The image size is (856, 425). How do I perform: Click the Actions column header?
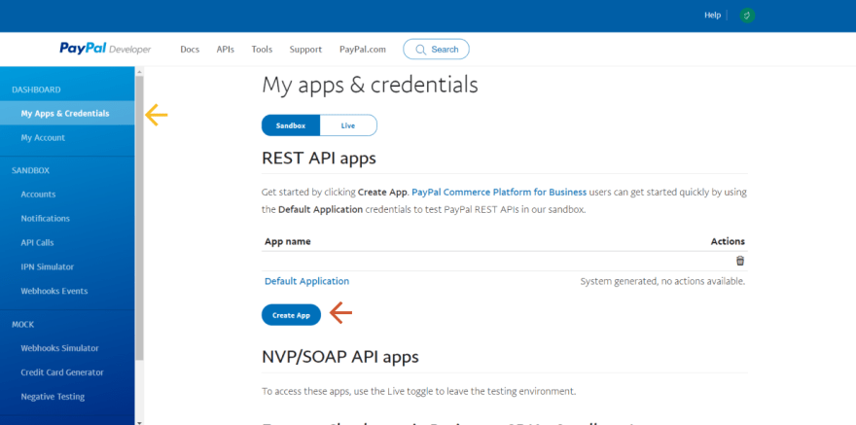(x=728, y=241)
